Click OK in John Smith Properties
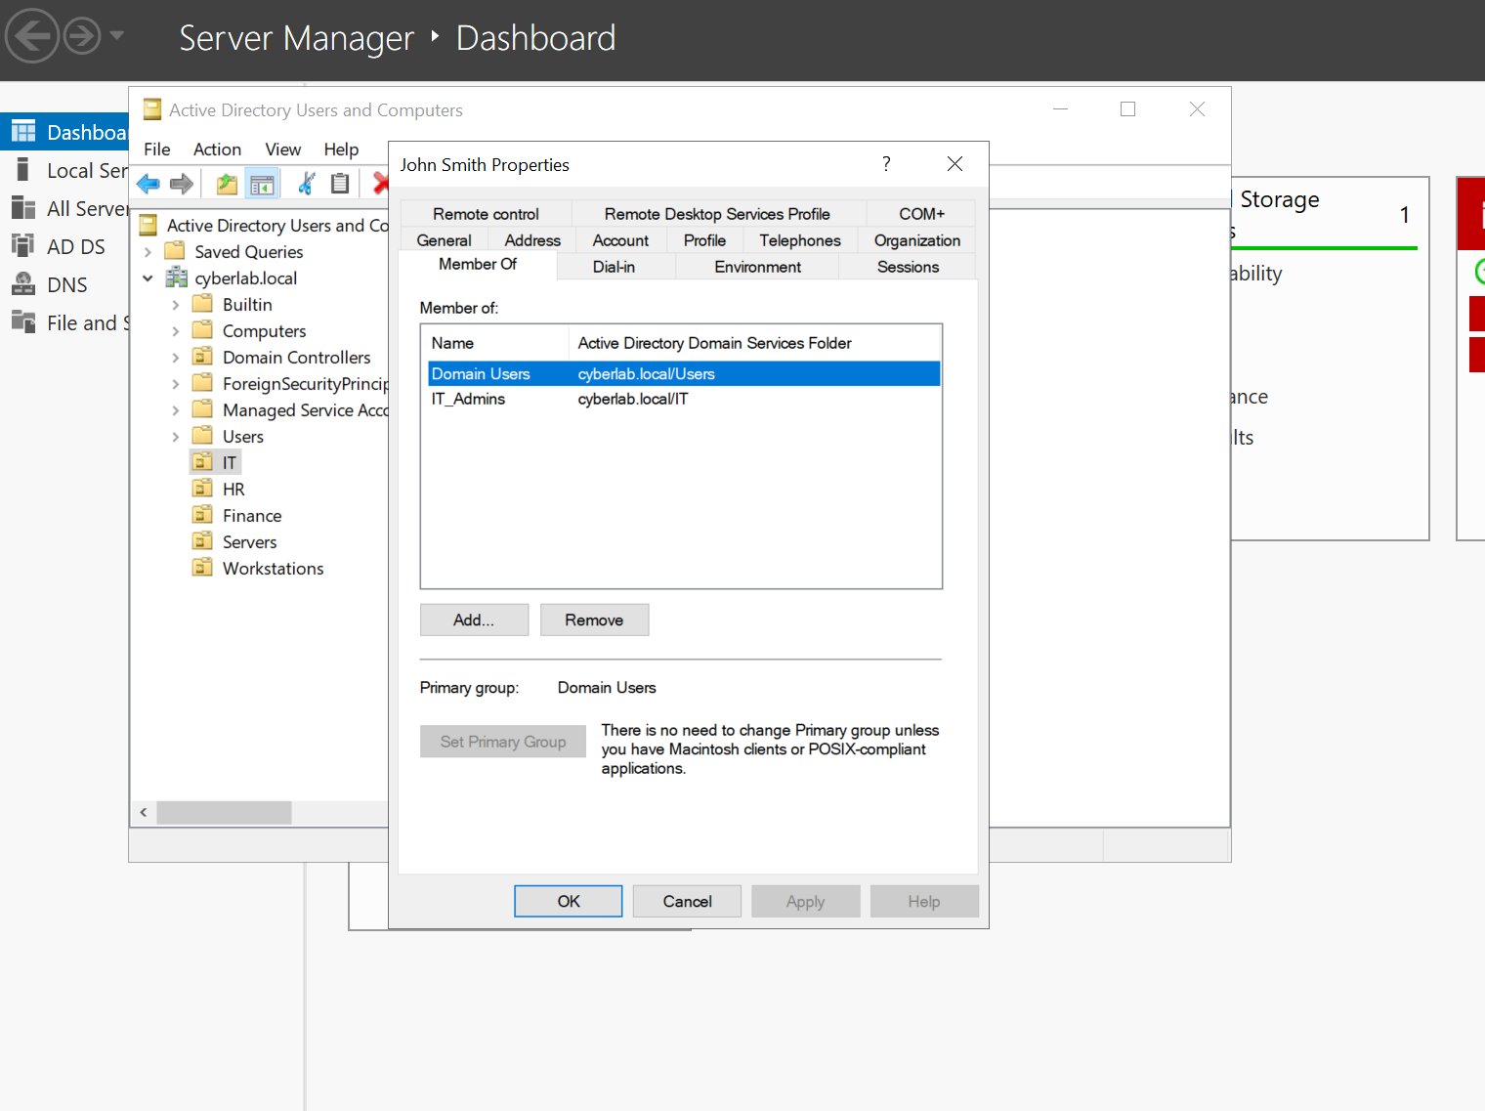This screenshot has width=1485, height=1111. pyautogui.click(x=569, y=902)
